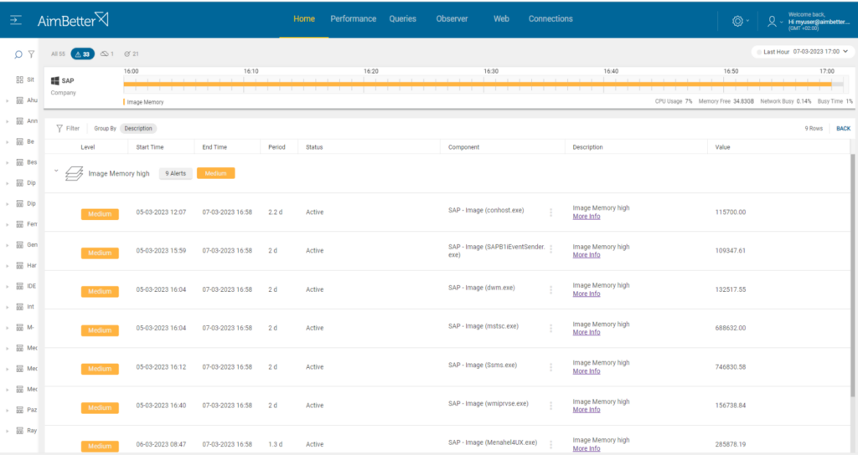Image resolution: width=858 pixels, height=455 pixels.
Task: Click the Description group-by chip
Action: coord(138,128)
